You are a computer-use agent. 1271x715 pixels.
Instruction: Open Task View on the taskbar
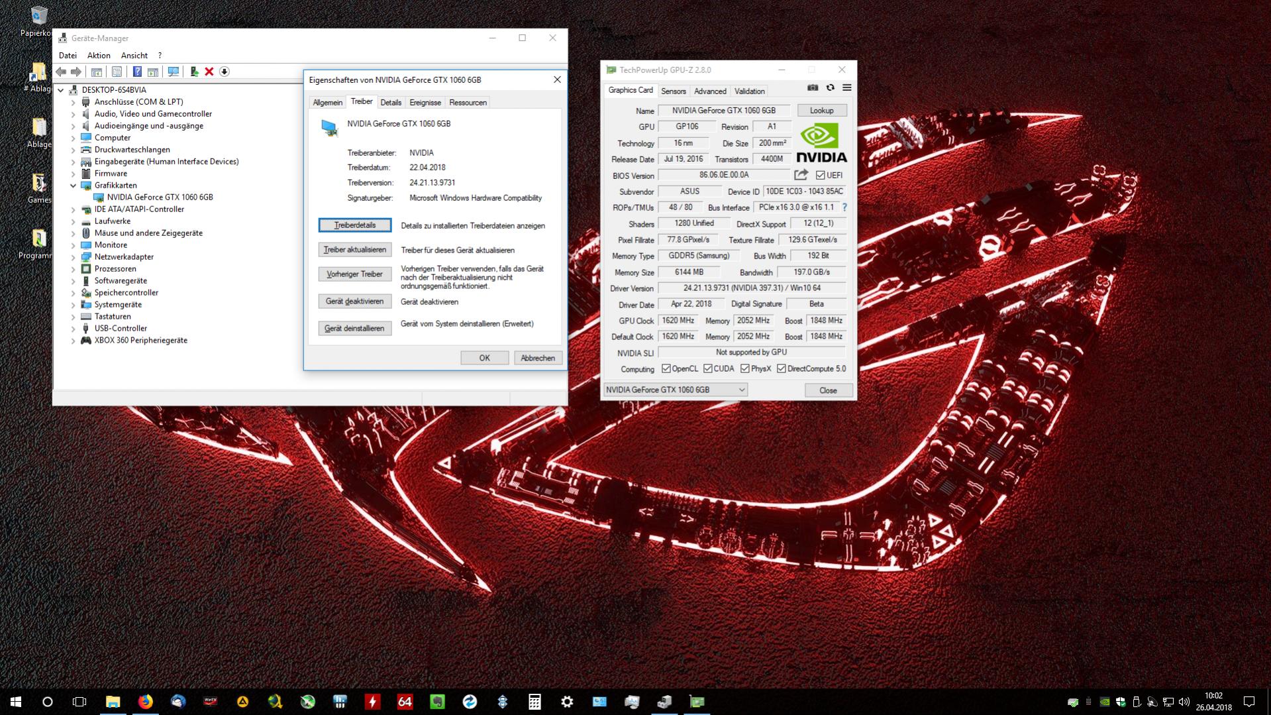click(79, 702)
